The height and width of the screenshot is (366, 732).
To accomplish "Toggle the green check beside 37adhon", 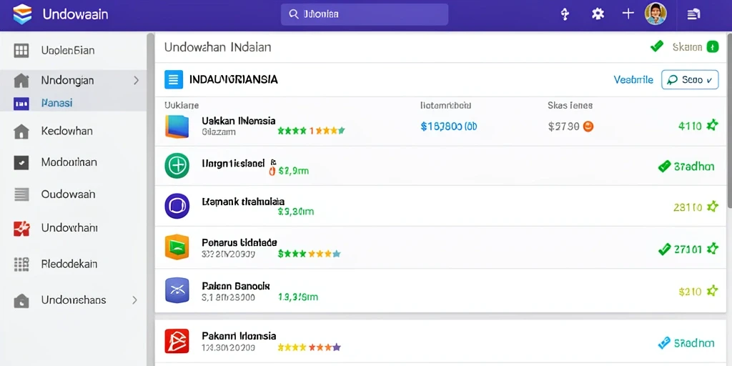I will tap(664, 166).
